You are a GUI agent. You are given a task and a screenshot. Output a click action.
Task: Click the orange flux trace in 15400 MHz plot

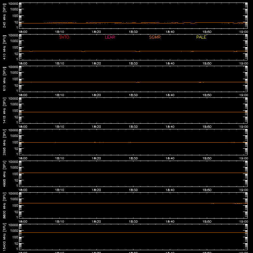tap(133, 233)
